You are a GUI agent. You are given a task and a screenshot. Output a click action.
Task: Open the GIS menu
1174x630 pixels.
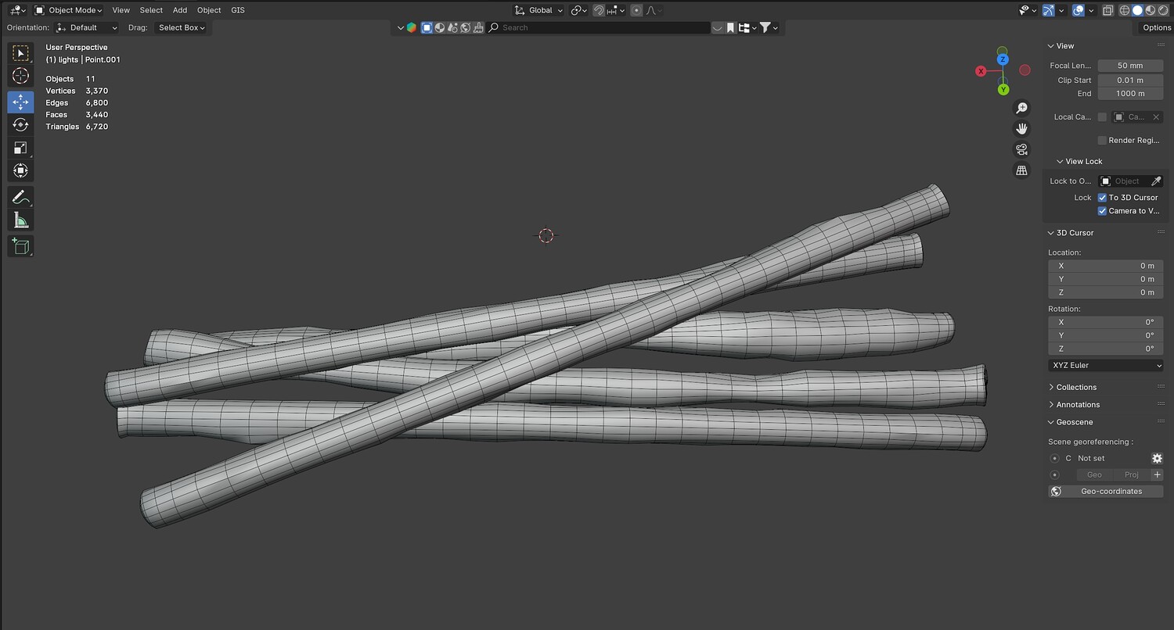tap(238, 10)
